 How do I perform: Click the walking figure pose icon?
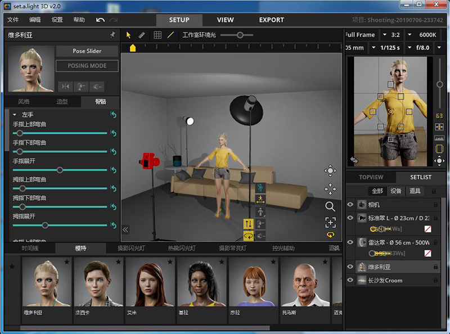(x=260, y=198)
